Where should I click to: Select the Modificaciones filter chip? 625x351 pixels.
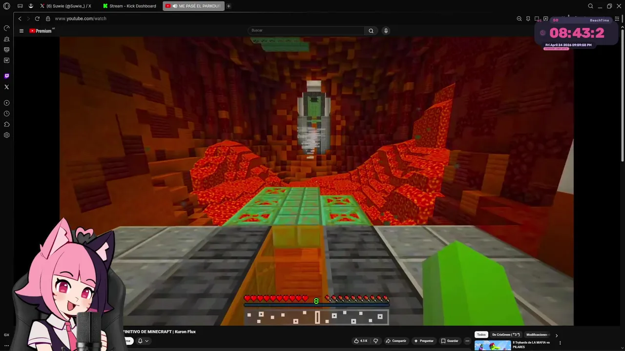537,334
